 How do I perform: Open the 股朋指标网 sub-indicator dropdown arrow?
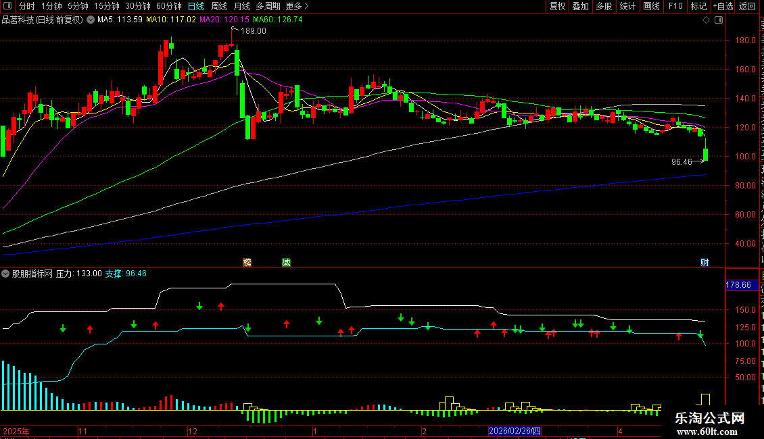coord(5,274)
